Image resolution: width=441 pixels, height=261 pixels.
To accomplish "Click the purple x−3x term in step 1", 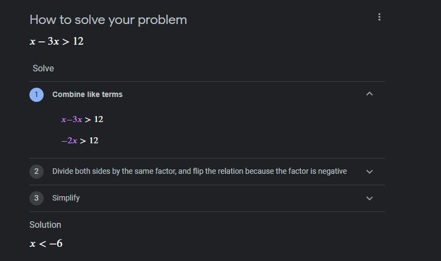I will (x=71, y=119).
